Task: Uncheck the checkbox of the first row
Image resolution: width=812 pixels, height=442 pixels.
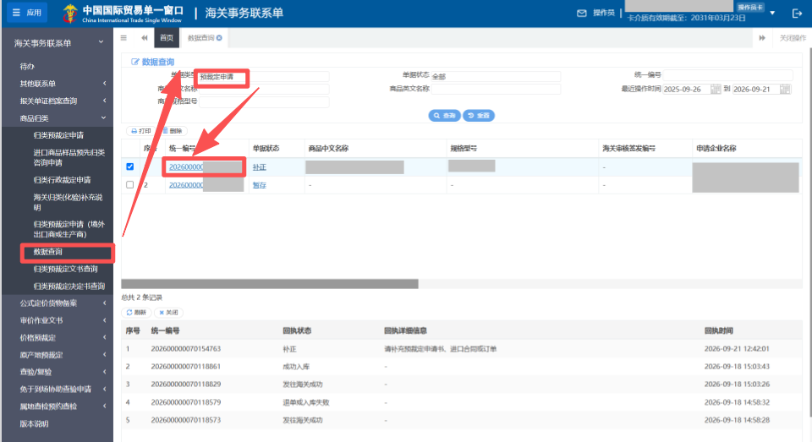Action: pyautogui.click(x=130, y=166)
